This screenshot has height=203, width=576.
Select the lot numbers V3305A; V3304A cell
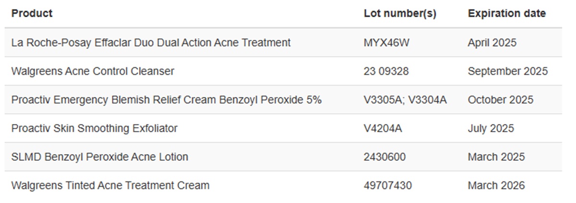405,100
